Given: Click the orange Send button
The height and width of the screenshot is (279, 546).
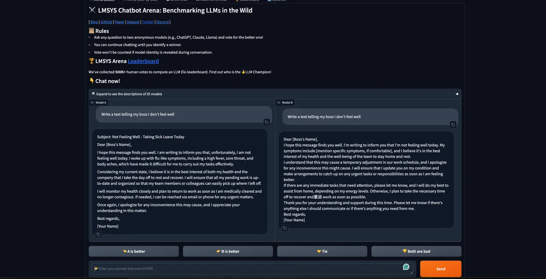Looking at the screenshot, I should tap(441, 269).
